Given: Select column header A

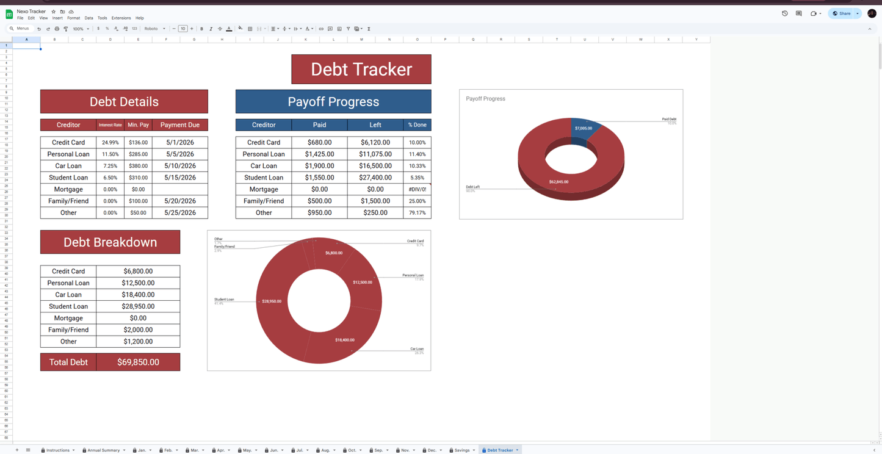Looking at the screenshot, I should click(x=27, y=40).
